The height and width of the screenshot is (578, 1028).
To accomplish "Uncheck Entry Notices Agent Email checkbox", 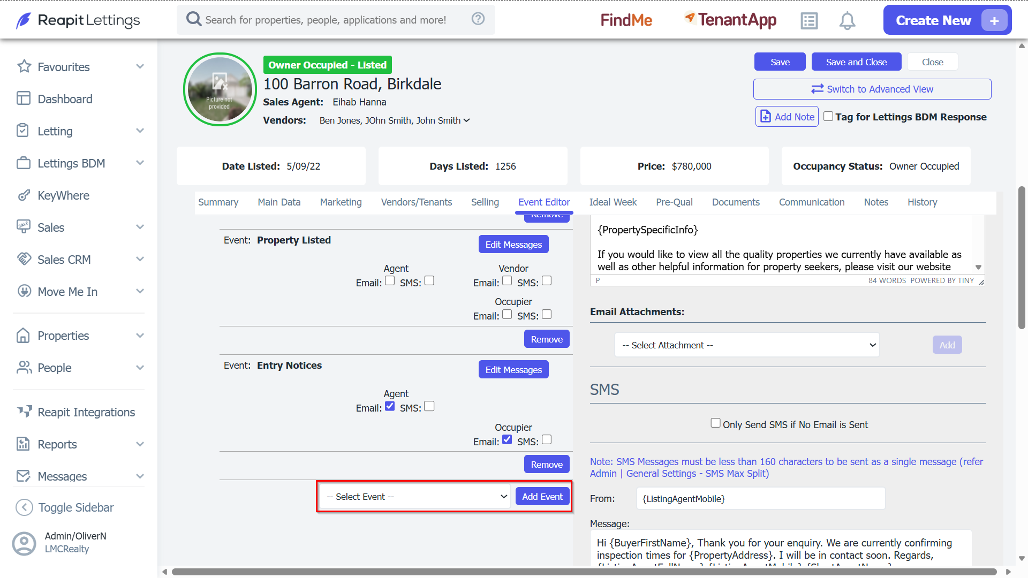I will tap(390, 406).
